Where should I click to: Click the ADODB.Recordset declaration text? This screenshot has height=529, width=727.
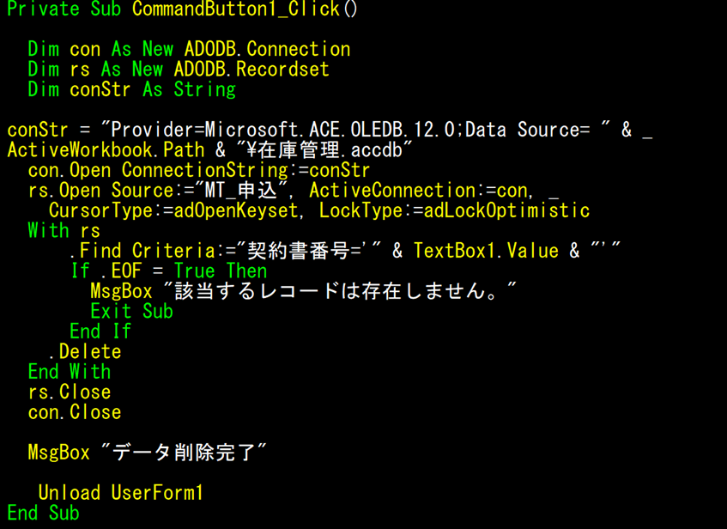[251, 70]
